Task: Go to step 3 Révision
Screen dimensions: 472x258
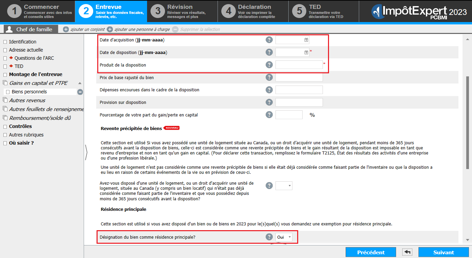Action: coord(182,11)
